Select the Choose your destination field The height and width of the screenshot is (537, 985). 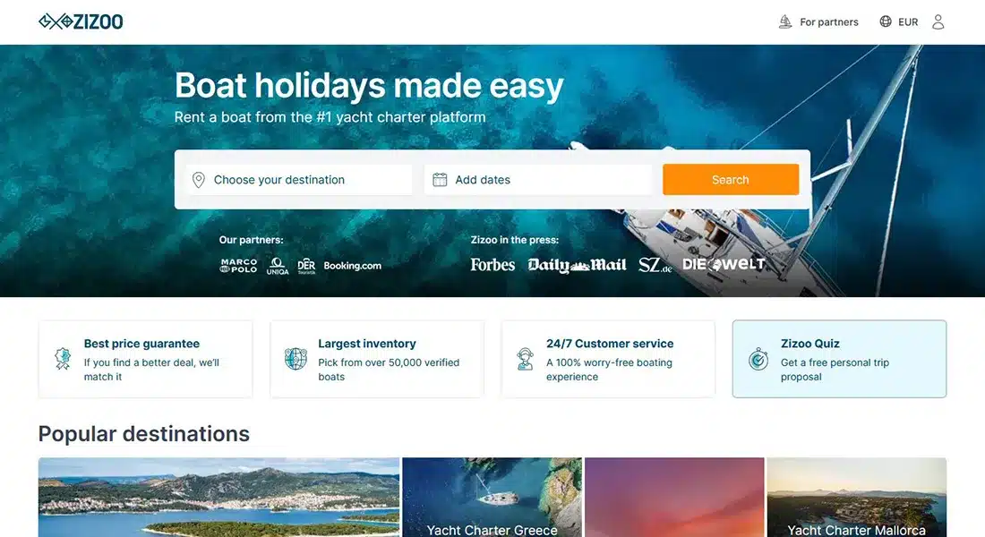pyautogui.click(x=299, y=180)
